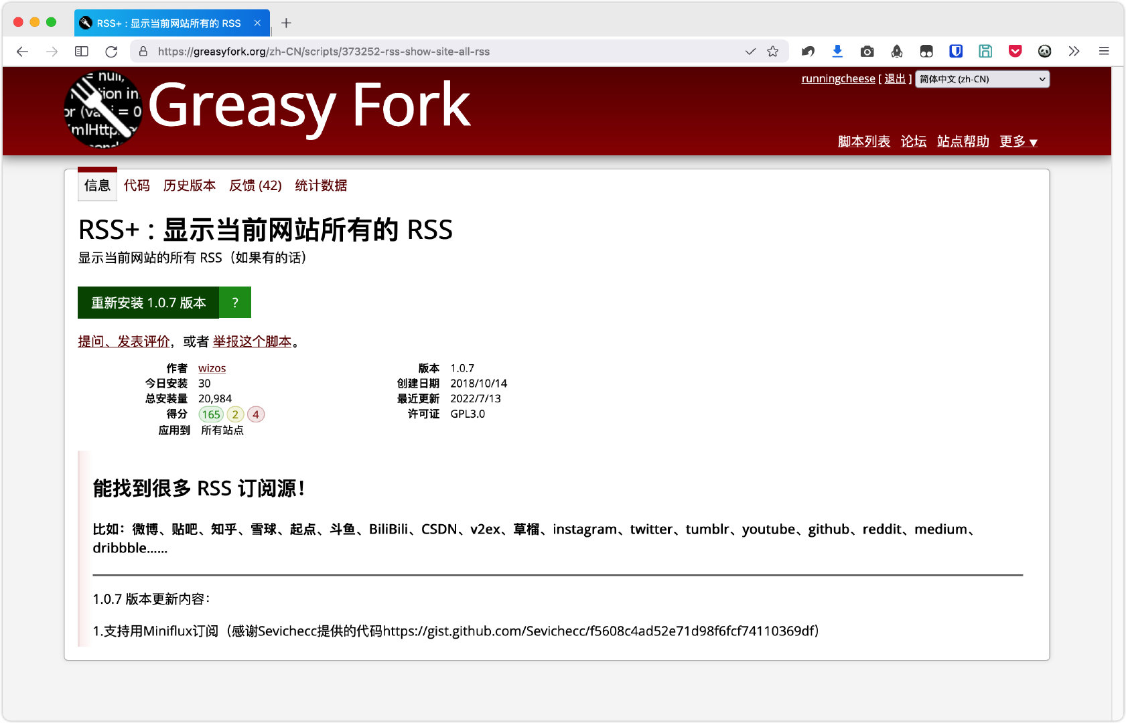Open the Firefox hamburger menu
This screenshot has height=723, width=1126.
tap(1104, 52)
